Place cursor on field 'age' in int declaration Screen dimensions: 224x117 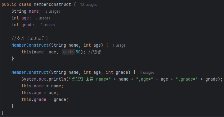click(25, 18)
